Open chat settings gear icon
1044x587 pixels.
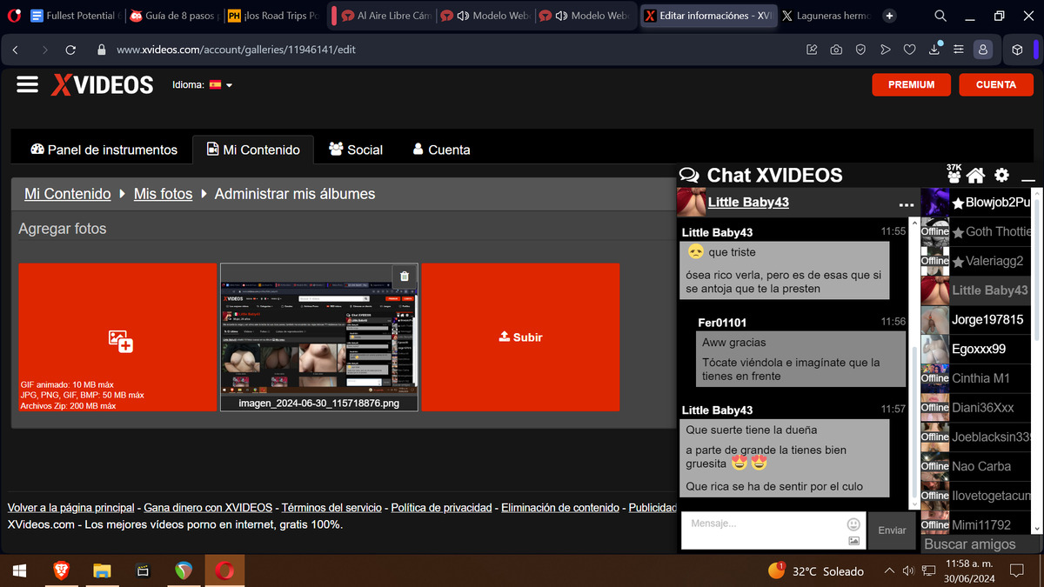coord(1001,175)
